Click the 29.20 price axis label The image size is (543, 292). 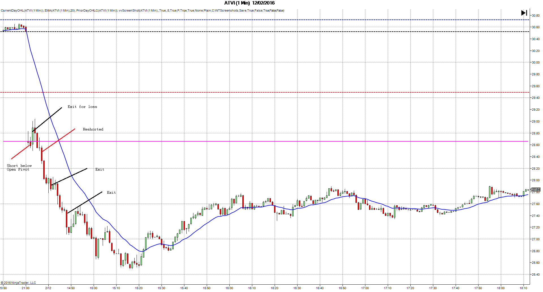point(536,110)
